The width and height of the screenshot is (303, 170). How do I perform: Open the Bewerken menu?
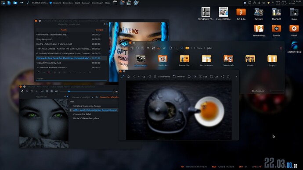pos(68,3)
